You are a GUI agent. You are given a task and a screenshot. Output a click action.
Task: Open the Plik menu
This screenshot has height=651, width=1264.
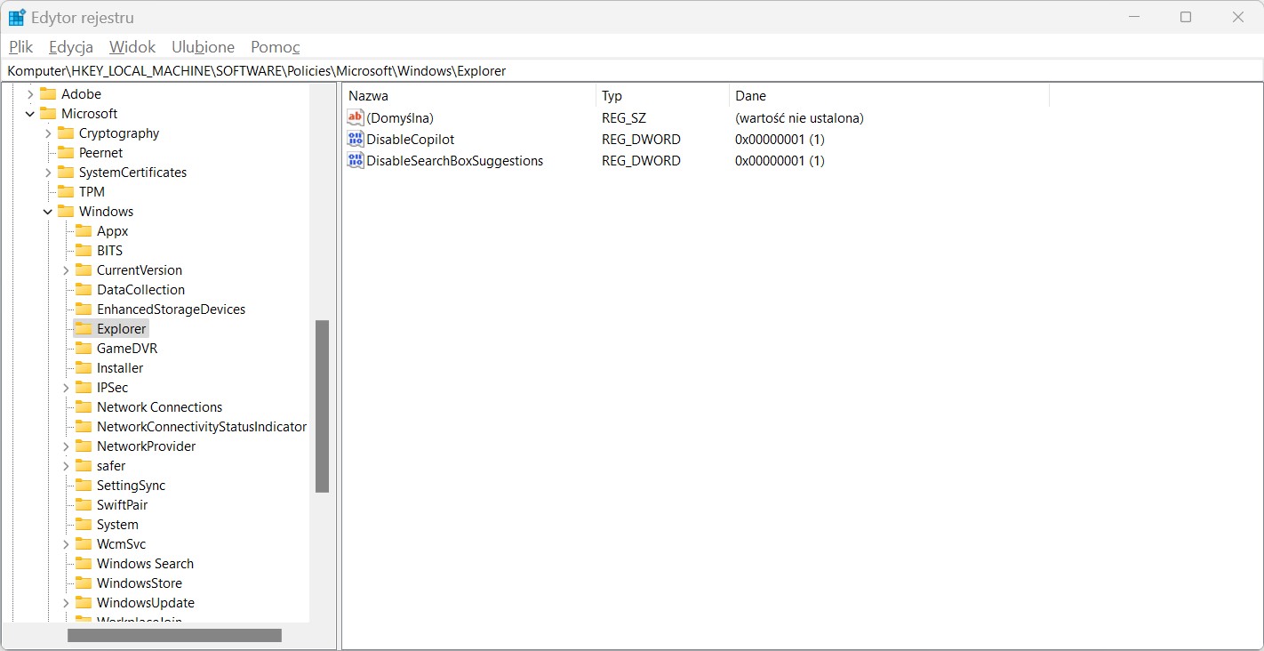click(20, 47)
